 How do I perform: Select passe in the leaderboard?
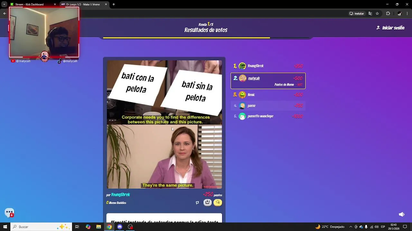click(x=268, y=106)
